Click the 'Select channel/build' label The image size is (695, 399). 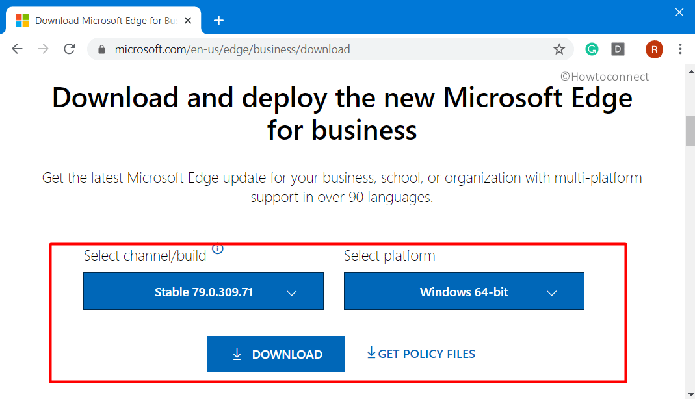pos(145,255)
